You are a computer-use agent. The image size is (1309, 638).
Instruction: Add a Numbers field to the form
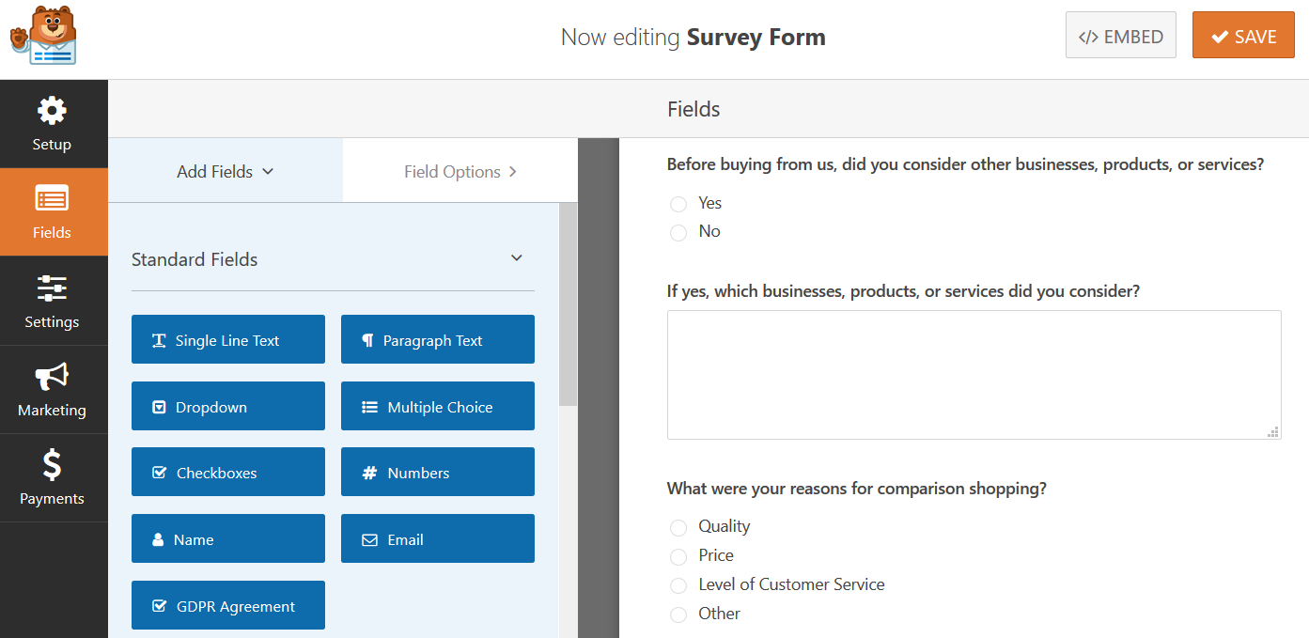(437, 473)
